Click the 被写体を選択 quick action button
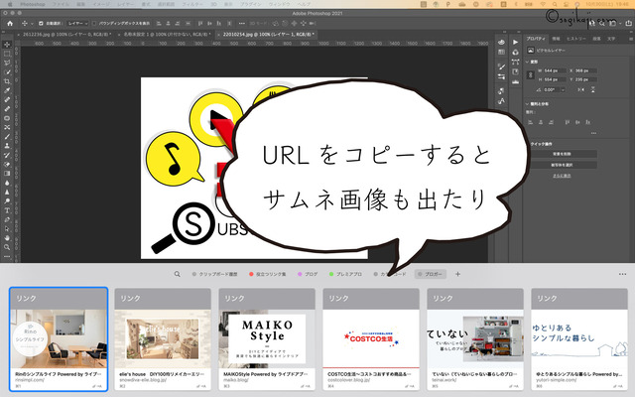The height and width of the screenshot is (397, 635). tap(562, 165)
